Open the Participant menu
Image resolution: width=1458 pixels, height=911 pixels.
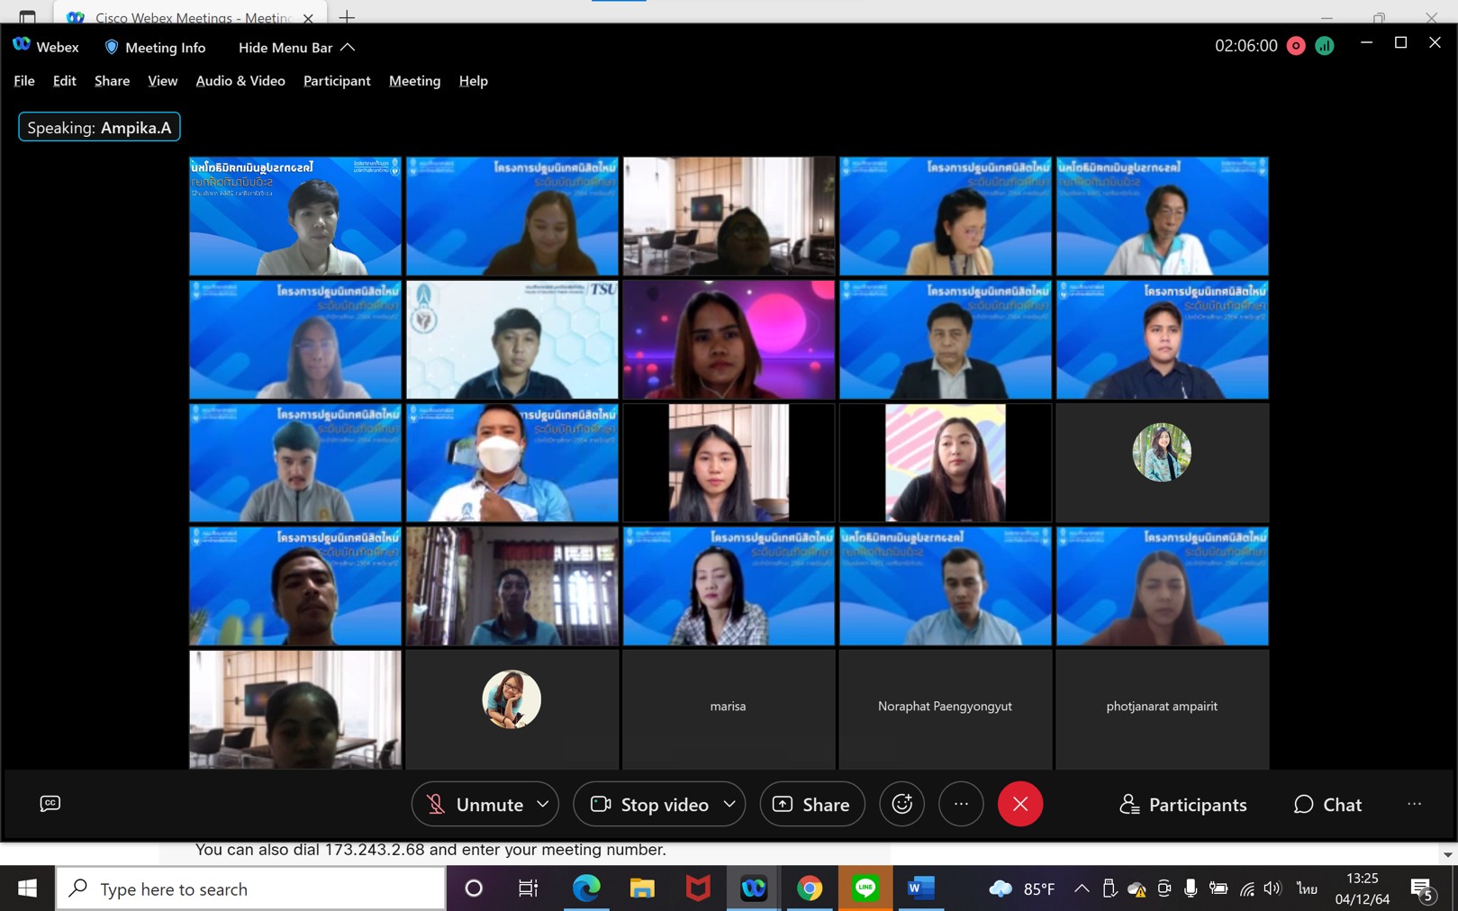pos(337,81)
